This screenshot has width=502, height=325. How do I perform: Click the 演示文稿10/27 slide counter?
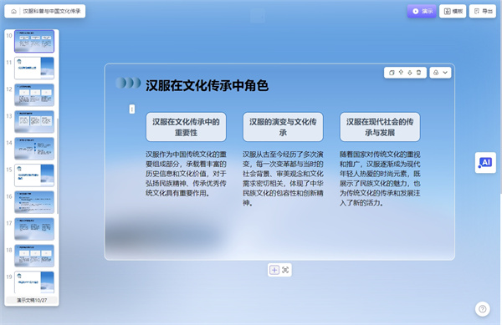32,301
